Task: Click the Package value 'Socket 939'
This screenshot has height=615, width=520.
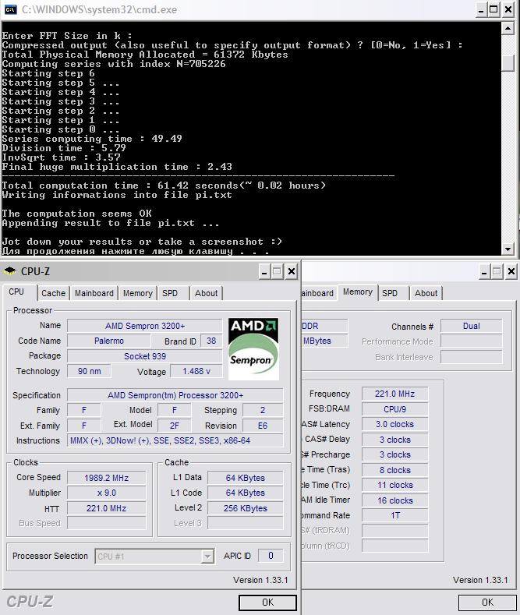Action: (145, 356)
